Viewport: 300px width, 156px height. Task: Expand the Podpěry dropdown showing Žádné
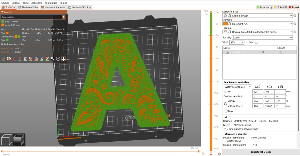pos(262,37)
